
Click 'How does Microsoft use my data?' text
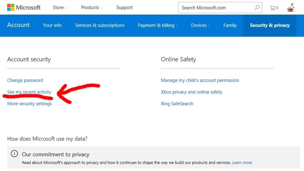tap(47, 139)
